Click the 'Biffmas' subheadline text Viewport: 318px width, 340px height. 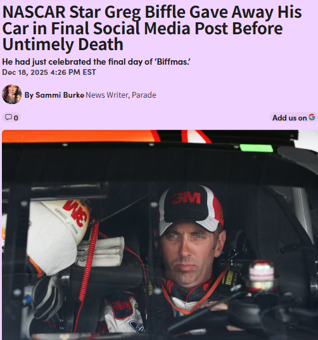click(96, 62)
